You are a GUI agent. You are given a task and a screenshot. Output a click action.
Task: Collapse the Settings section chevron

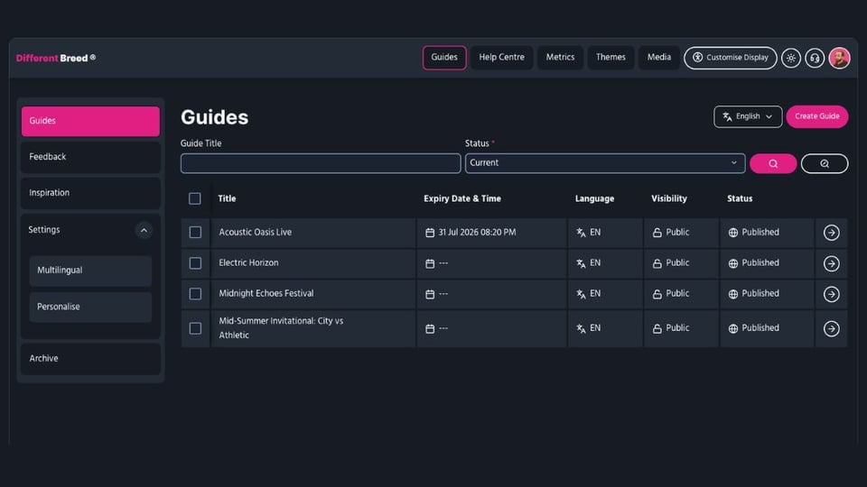(x=144, y=230)
